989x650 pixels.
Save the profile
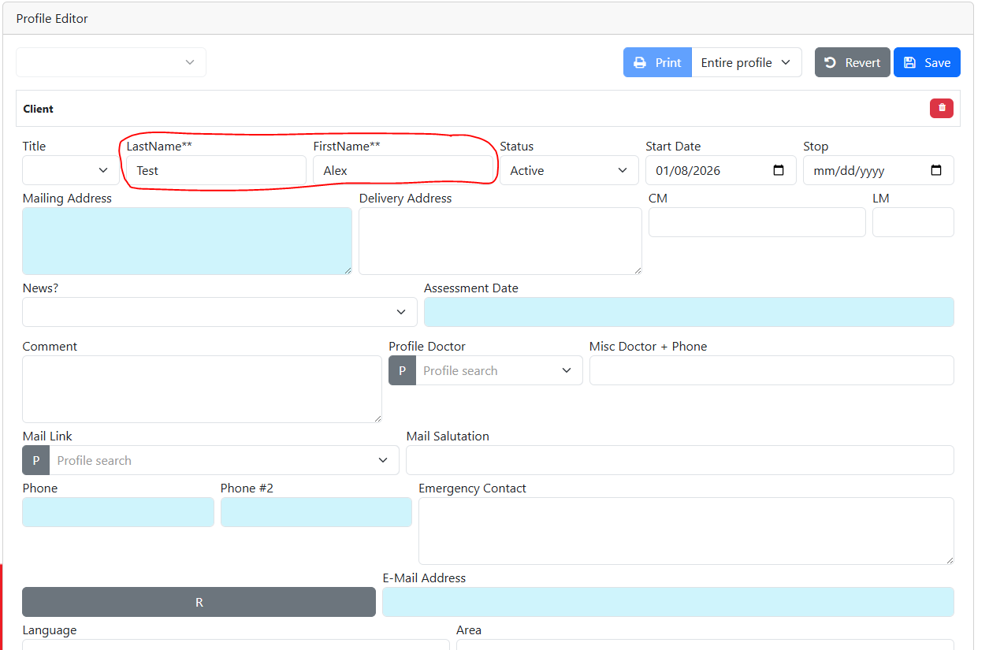927,62
